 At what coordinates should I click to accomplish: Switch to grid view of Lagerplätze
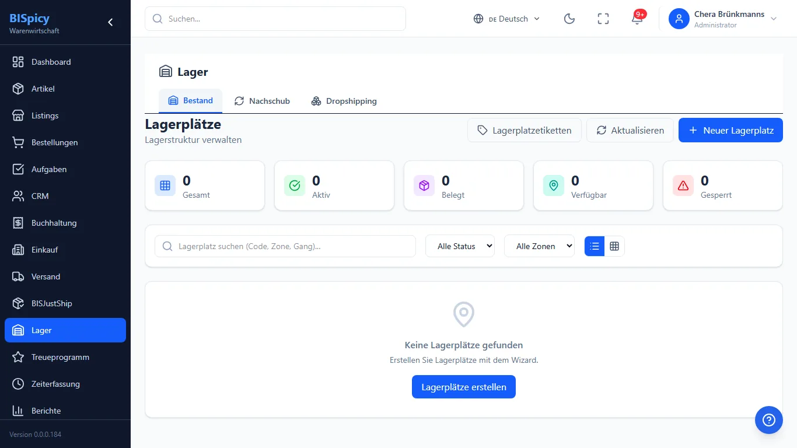point(614,246)
